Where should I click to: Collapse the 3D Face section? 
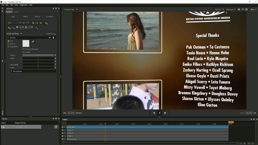click(x=8, y=38)
